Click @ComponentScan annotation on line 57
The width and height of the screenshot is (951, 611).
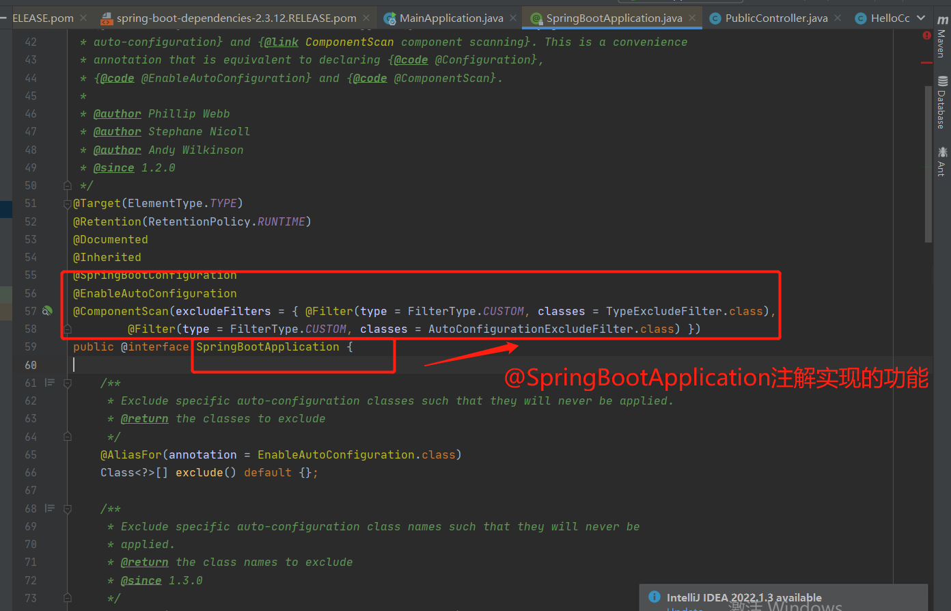(x=121, y=311)
